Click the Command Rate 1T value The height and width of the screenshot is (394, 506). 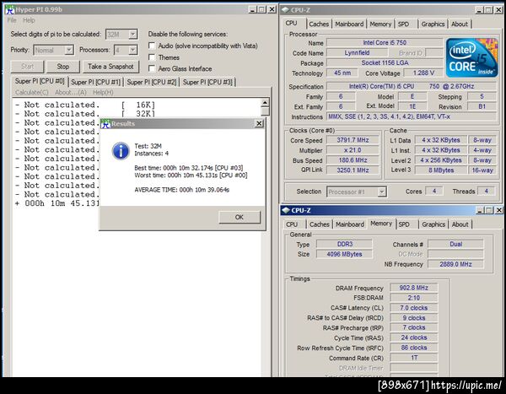click(414, 358)
